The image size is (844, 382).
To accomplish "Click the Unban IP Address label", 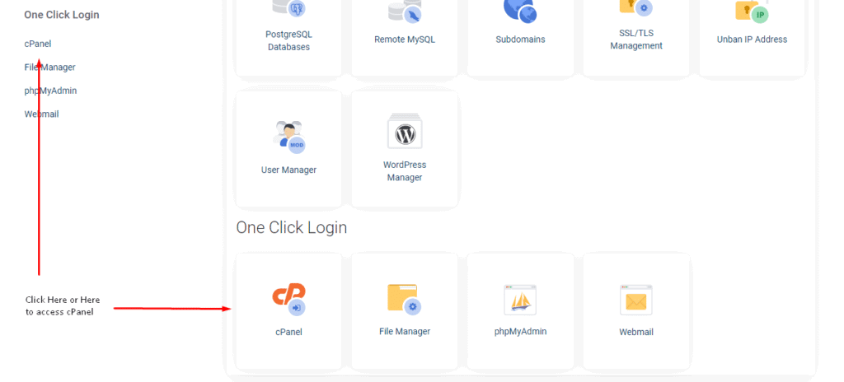I will coord(752,40).
